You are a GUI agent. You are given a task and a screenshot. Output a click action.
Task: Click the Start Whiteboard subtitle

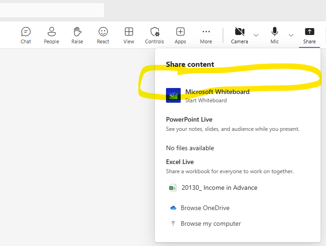206,100
